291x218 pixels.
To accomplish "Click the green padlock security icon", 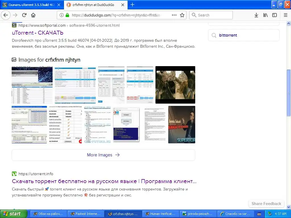I will point(67,15).
